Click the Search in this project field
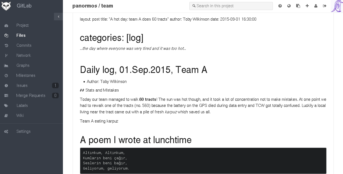 click(x=231, y=6)
